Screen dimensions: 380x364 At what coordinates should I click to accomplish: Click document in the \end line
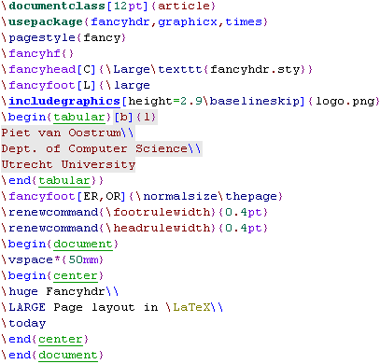68,356
